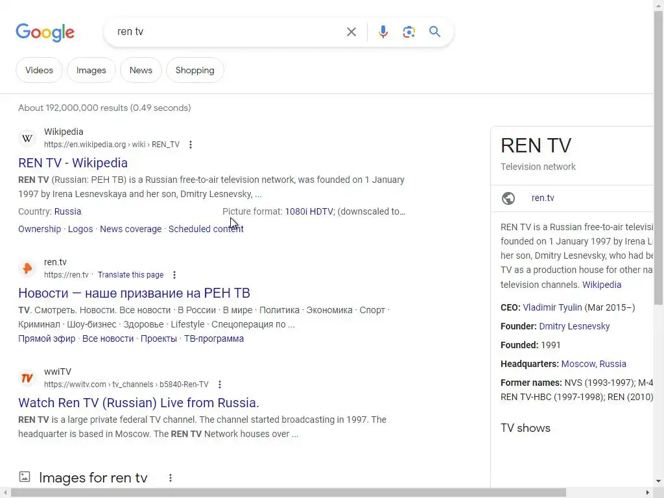Screen dimensions: 664x498
Task: Open REN TV - Wikipedia result
Action: tap(73, 163)
